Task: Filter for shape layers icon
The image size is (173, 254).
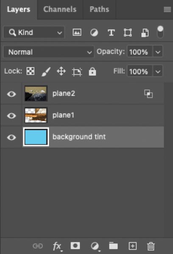Action: pyautogui.click(x=128, y=33)
